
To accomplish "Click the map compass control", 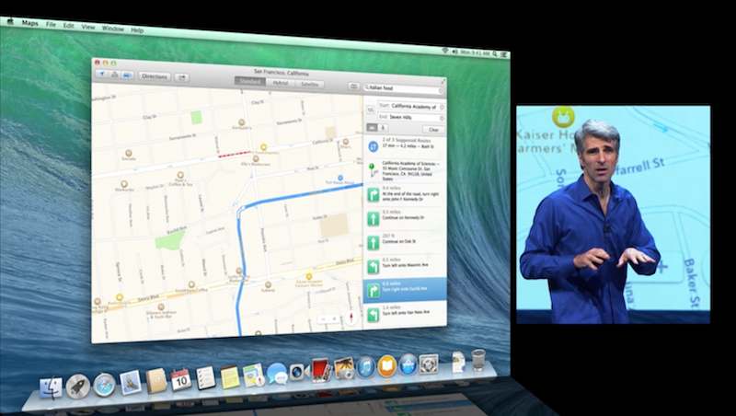I will (351, 318).
